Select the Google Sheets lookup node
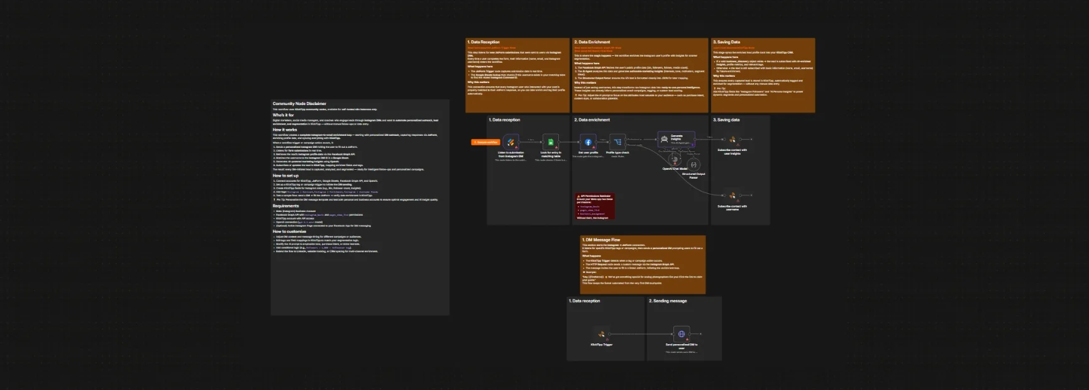1089x390 pixels. [551, 142]
